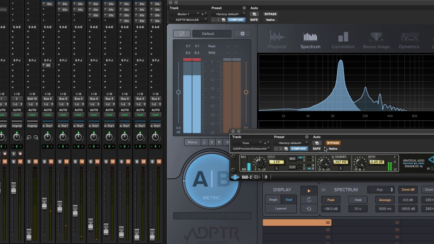Screen dimensions: 434x244
Task: Click COMPARE in the MetricAB plugin header
Action: pos(236,20)
